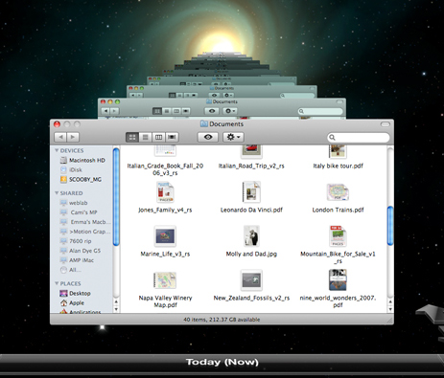Switch front window to icon view

pyautogui.click(x=132, y=137)
